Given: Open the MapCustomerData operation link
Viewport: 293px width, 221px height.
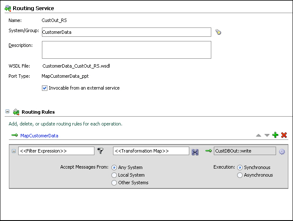Looking at the screenshot, I should [39, 136].
